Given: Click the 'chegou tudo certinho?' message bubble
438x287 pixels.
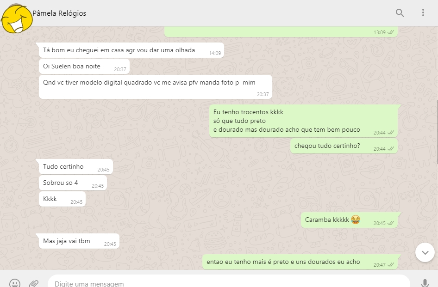Looking at the screenshot, I should [344, 146].
